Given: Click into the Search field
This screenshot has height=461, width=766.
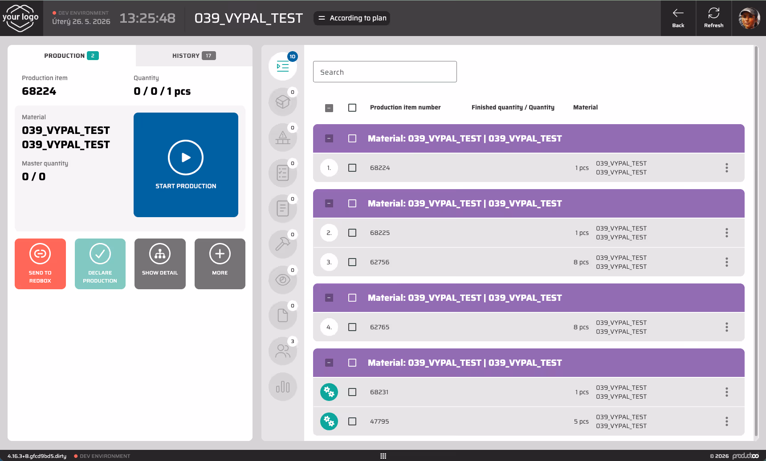Looking at the screenshot, I should click(x=385, y=72).
